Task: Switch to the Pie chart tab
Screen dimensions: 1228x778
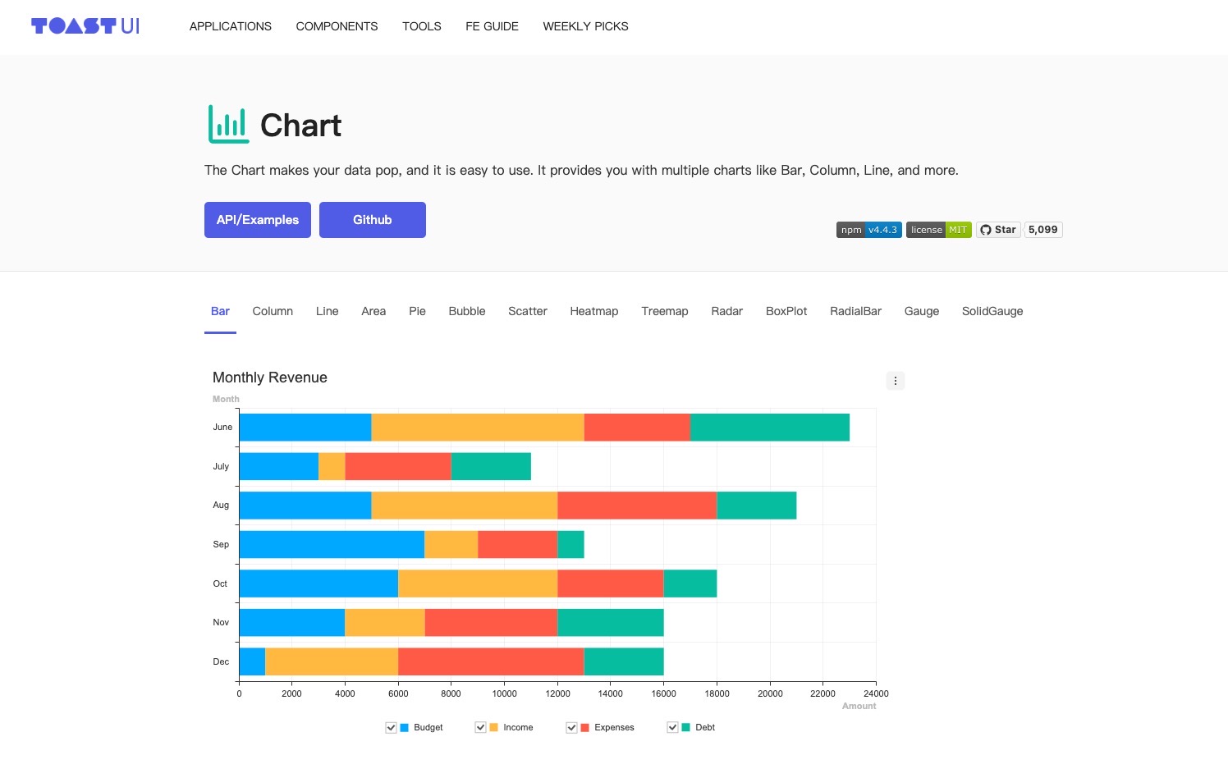Action: (417, 311)
